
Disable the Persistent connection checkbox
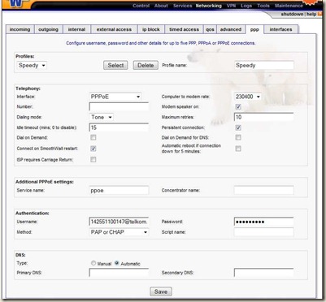click(x=238, y=127)
